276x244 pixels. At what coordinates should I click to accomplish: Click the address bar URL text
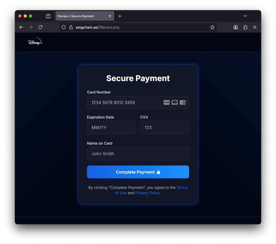tap(98, 27)
